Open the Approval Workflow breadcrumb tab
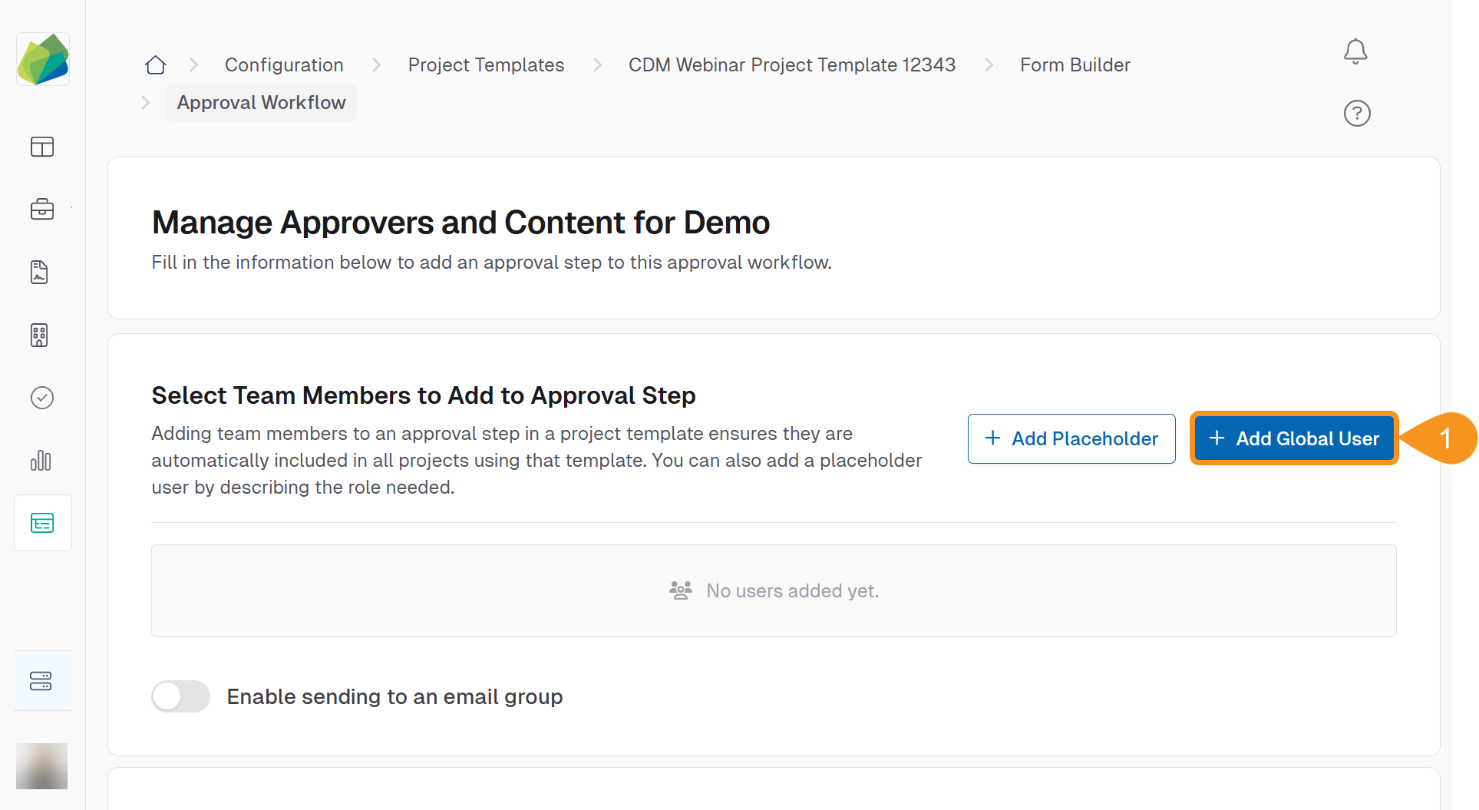1479x810 pixels. [261, 102]
